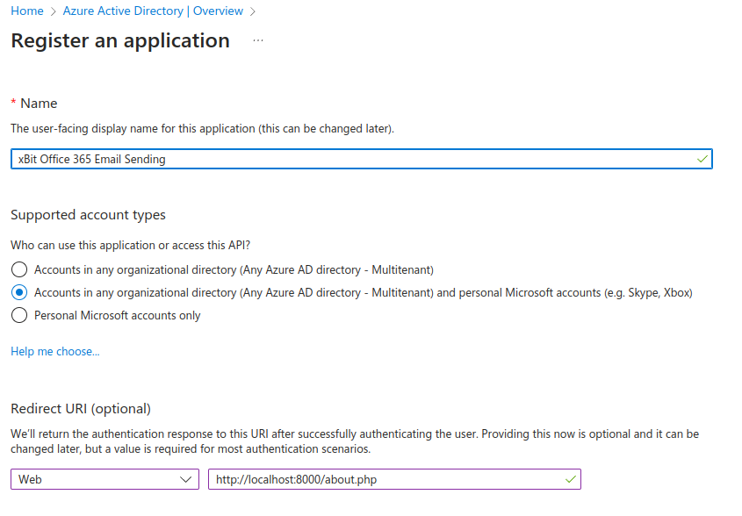
Task: Click the green checkmark in redirect URI field
Action: [x=571, y=479]
